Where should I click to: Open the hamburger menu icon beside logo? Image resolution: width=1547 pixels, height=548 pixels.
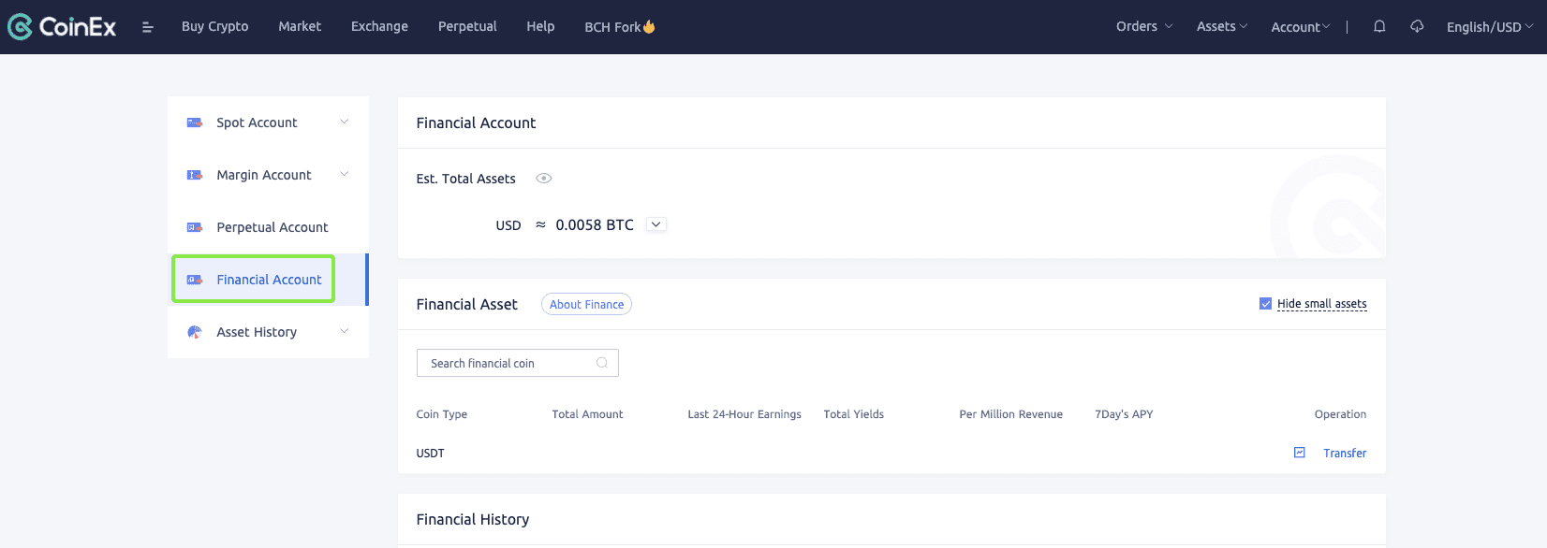(147, 27)
